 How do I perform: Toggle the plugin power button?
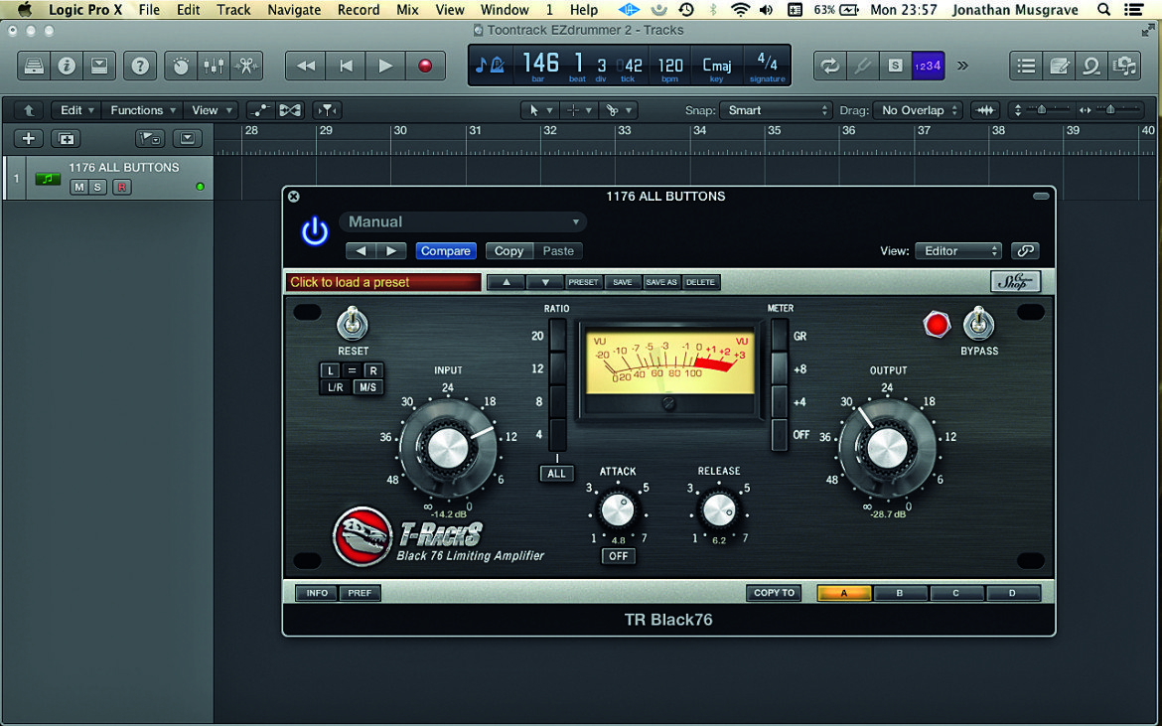tap(315, 231)
